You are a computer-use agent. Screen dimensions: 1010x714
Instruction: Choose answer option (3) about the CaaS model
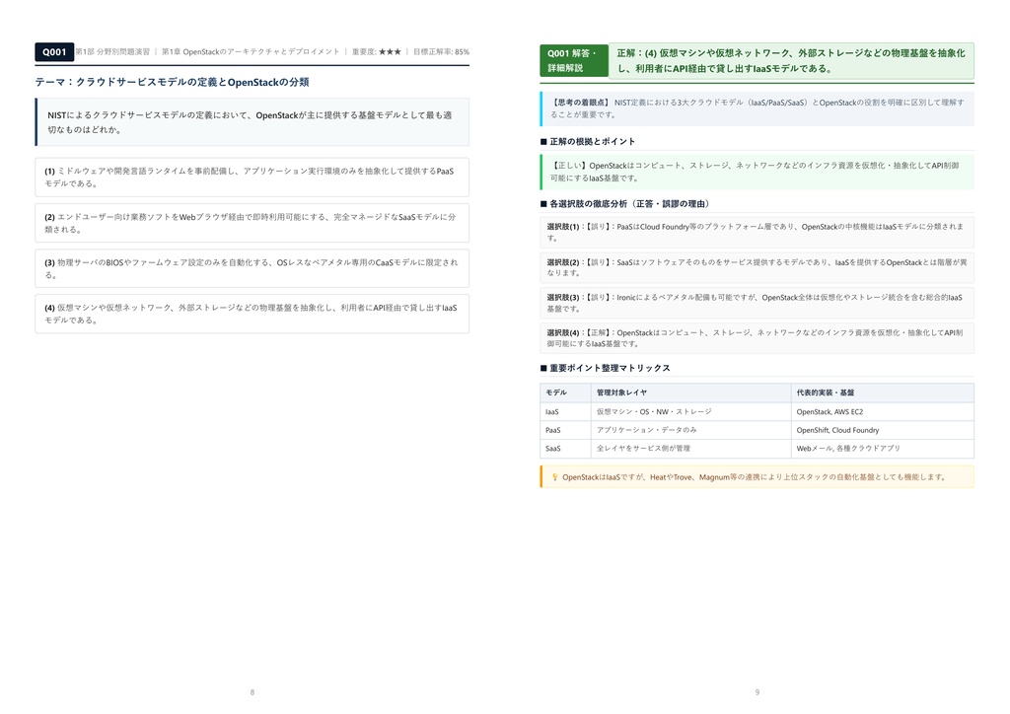tap(252, 268)
